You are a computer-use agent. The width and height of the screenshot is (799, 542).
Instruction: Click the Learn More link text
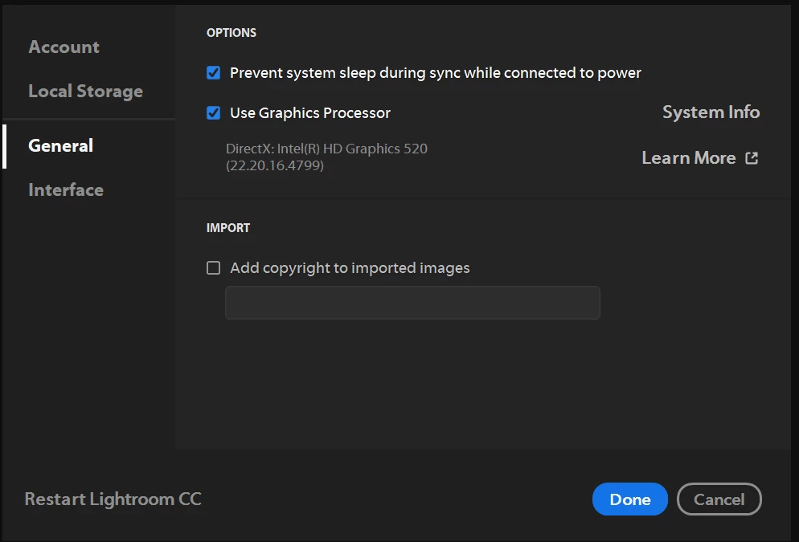(x=688, y=158)
